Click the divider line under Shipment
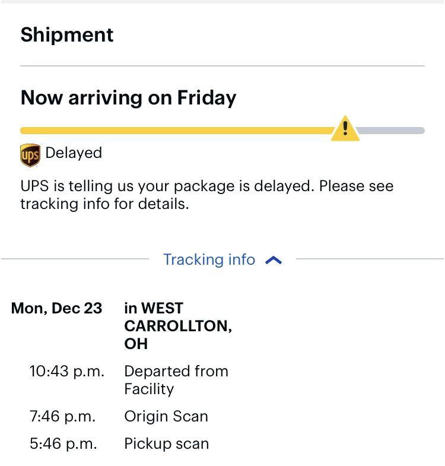Screen dimensions: 445x466 tap(222, 66)
